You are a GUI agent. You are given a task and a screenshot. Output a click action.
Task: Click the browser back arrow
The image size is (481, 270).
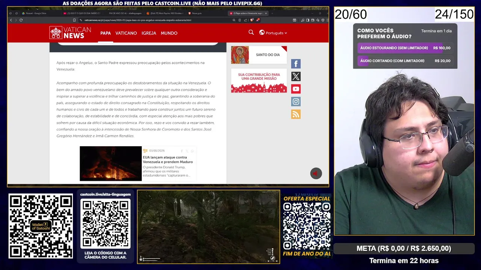point(11,20)
